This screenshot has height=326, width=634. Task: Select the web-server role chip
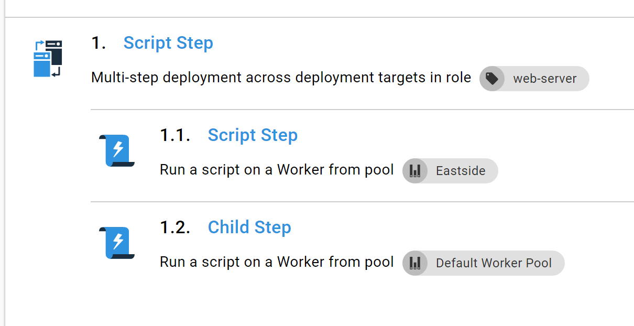534,79
